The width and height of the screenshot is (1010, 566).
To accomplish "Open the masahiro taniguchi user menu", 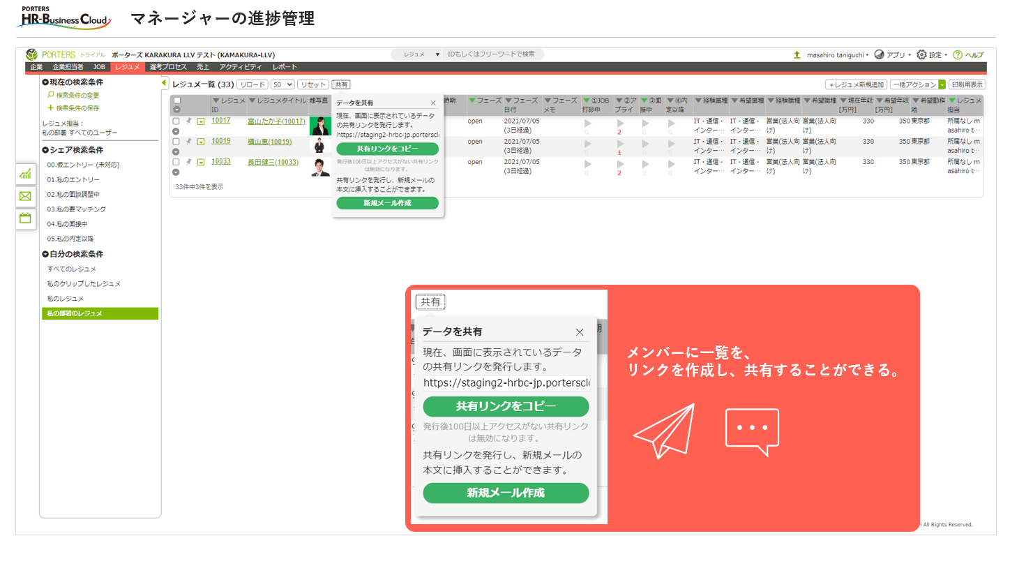I will click(x=838, y=55).
